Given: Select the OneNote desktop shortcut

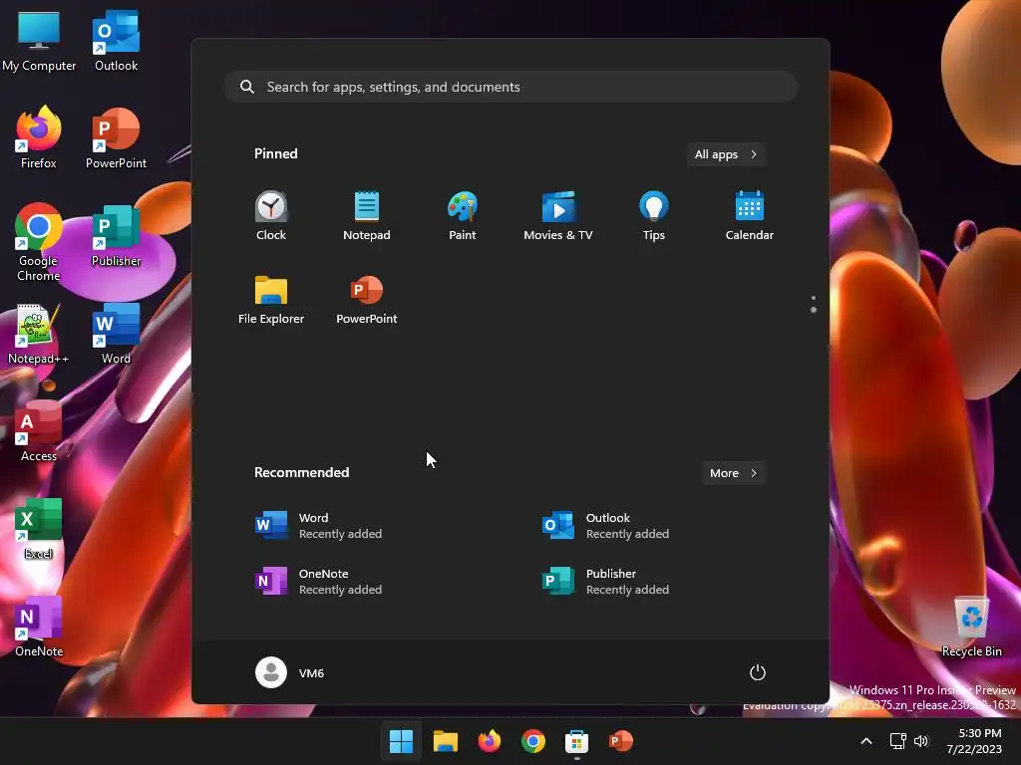Looking at the screenshot, I should [39, 626].
